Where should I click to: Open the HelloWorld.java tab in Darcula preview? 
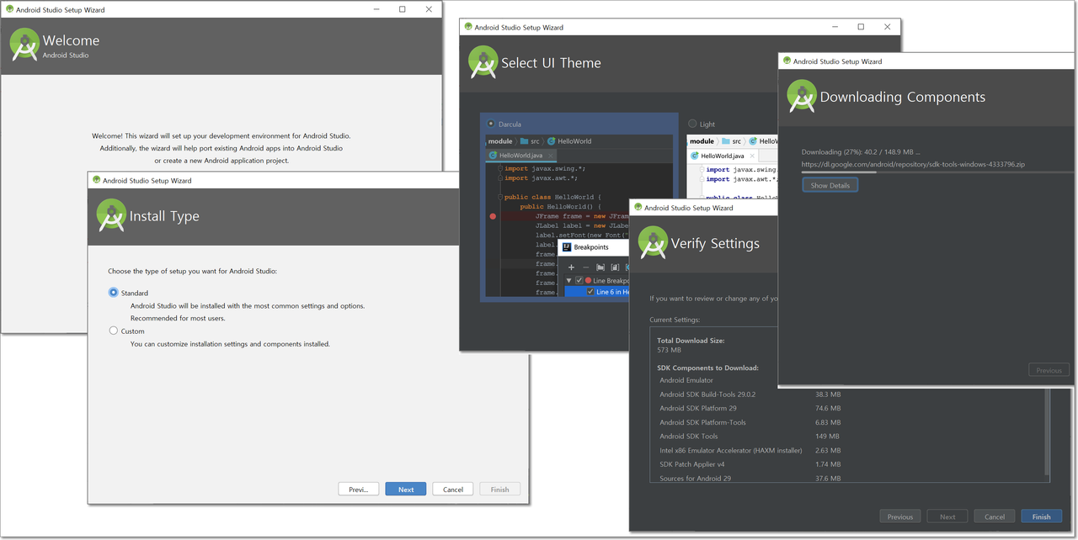pyautogui.click(x=521, y=156)
